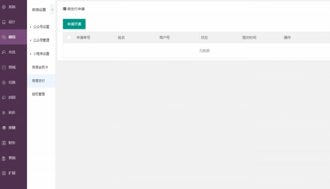
Task: Open the 商城 (Mall) sidebar section
Action: tap(11, 68)
